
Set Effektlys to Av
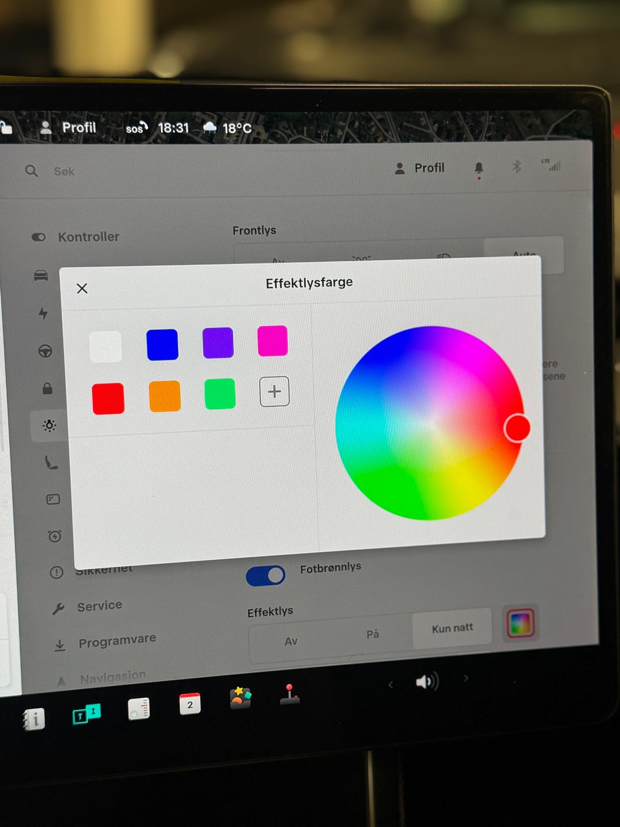[x=291, y=641]
